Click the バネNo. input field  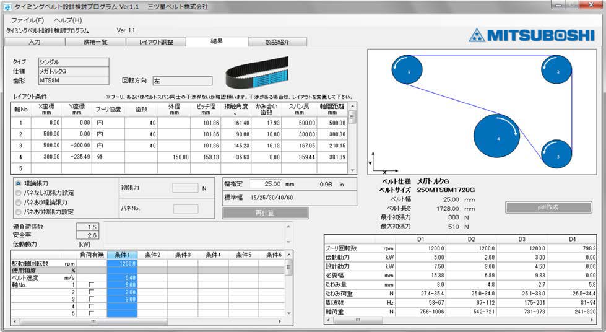click(186, 209)
